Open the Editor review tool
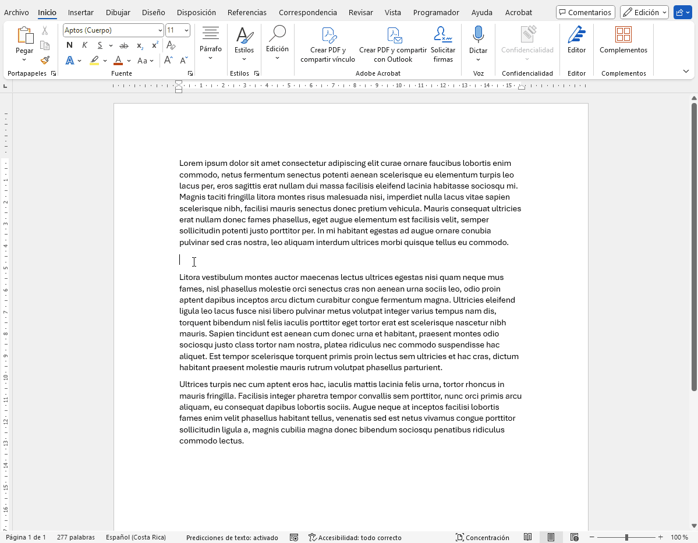 (576, 40)
